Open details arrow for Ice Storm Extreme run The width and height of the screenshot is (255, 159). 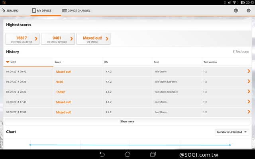[249, 81]
